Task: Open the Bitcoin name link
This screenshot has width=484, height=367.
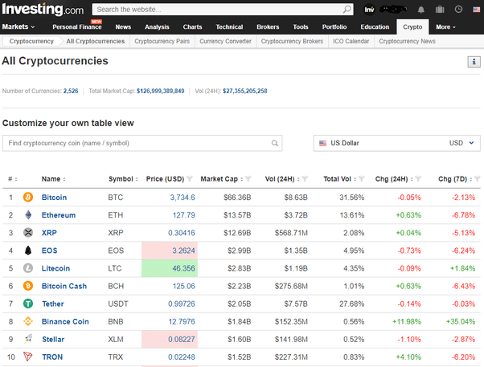Action: [54, 198]
